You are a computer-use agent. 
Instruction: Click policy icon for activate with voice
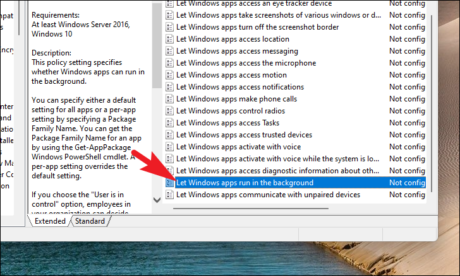(x=169, y=147)
